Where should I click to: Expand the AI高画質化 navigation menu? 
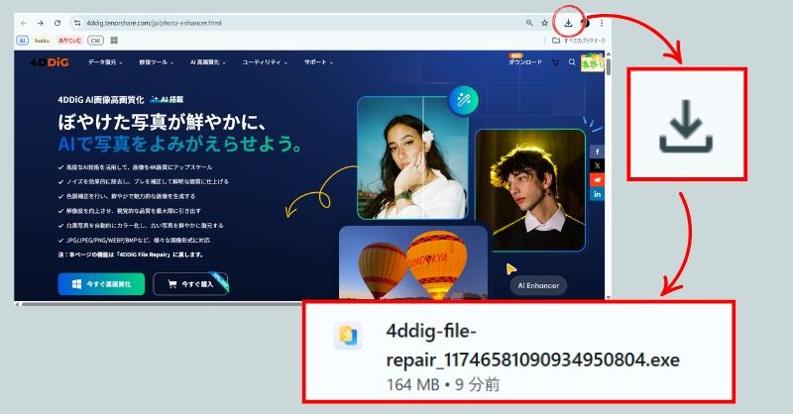(207, 62)
